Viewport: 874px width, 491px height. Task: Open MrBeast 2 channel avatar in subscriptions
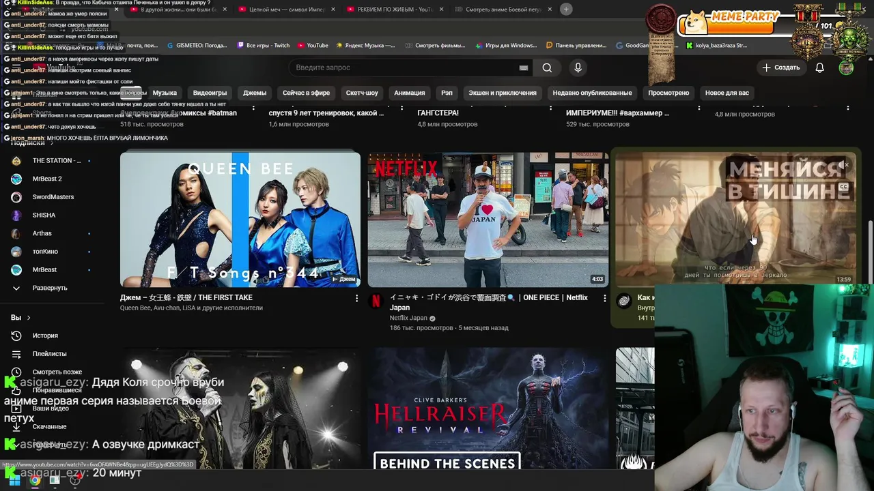click(16, 179)
